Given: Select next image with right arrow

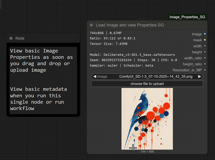Looking at the screenshot, I should pos(200,77).
